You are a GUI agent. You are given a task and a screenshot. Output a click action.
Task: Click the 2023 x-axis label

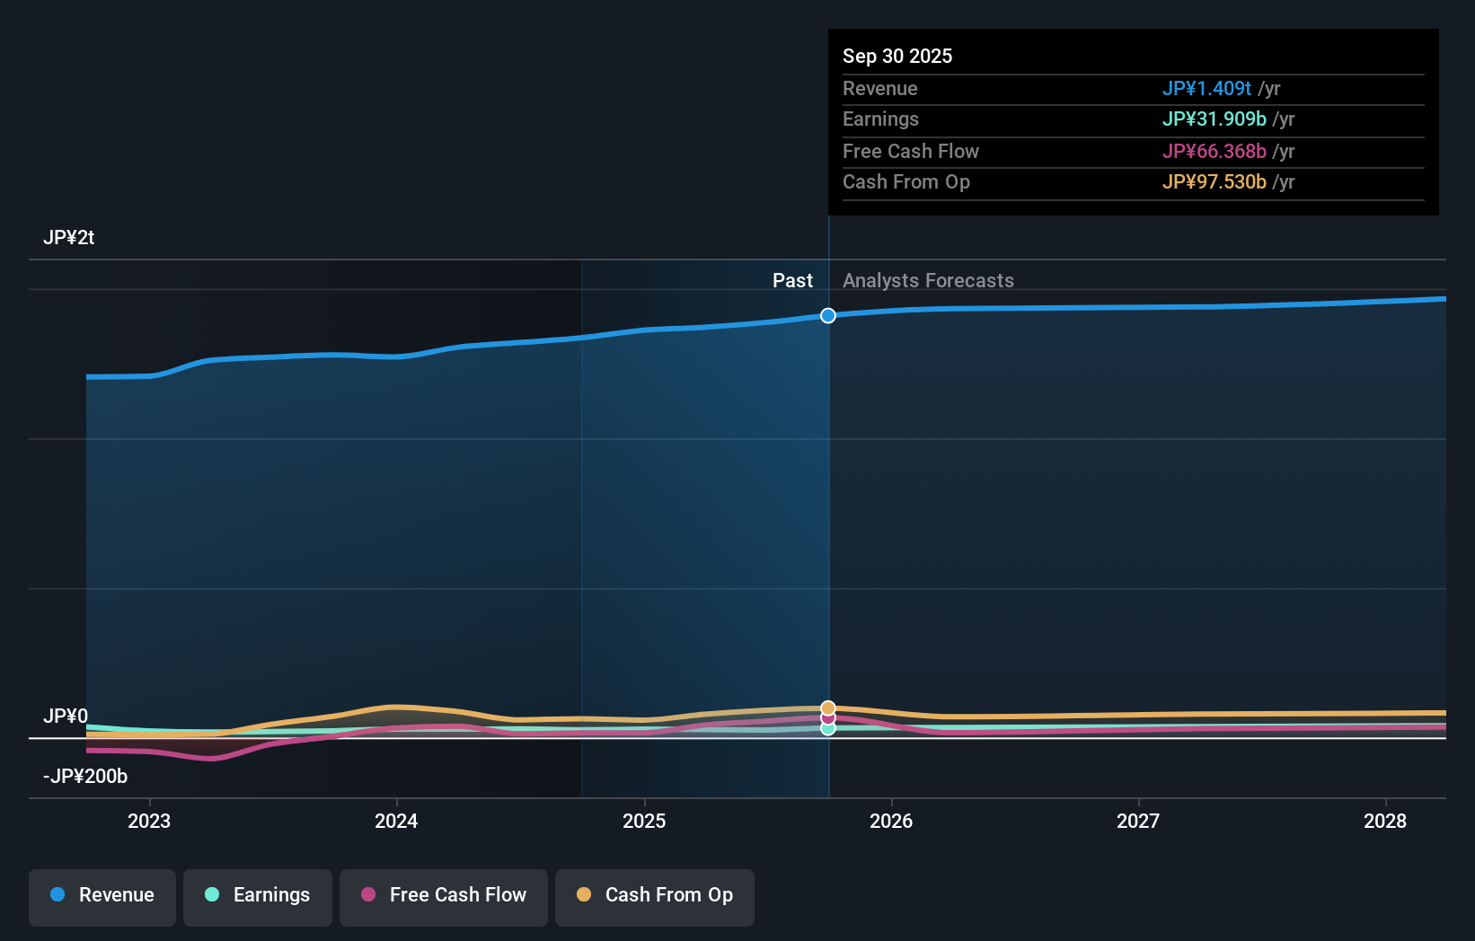pos(149,821)
